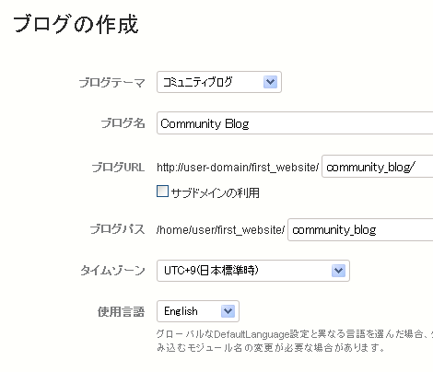The width and height of the screenshot is (433, 372).
Task: Click the /home/user/first_website/ path prefix text
Action: [220, 229]
